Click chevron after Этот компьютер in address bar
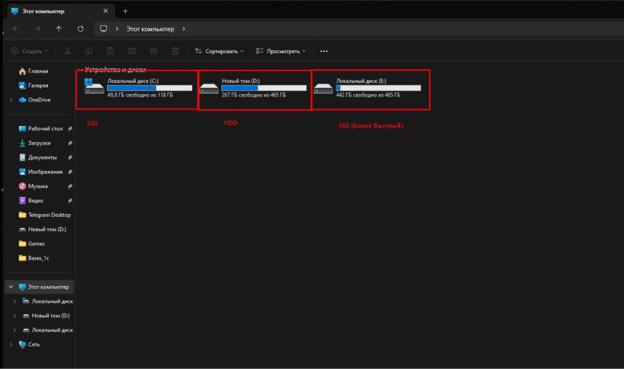This screenshot has height=369, width=624. (x=183, y=29)
